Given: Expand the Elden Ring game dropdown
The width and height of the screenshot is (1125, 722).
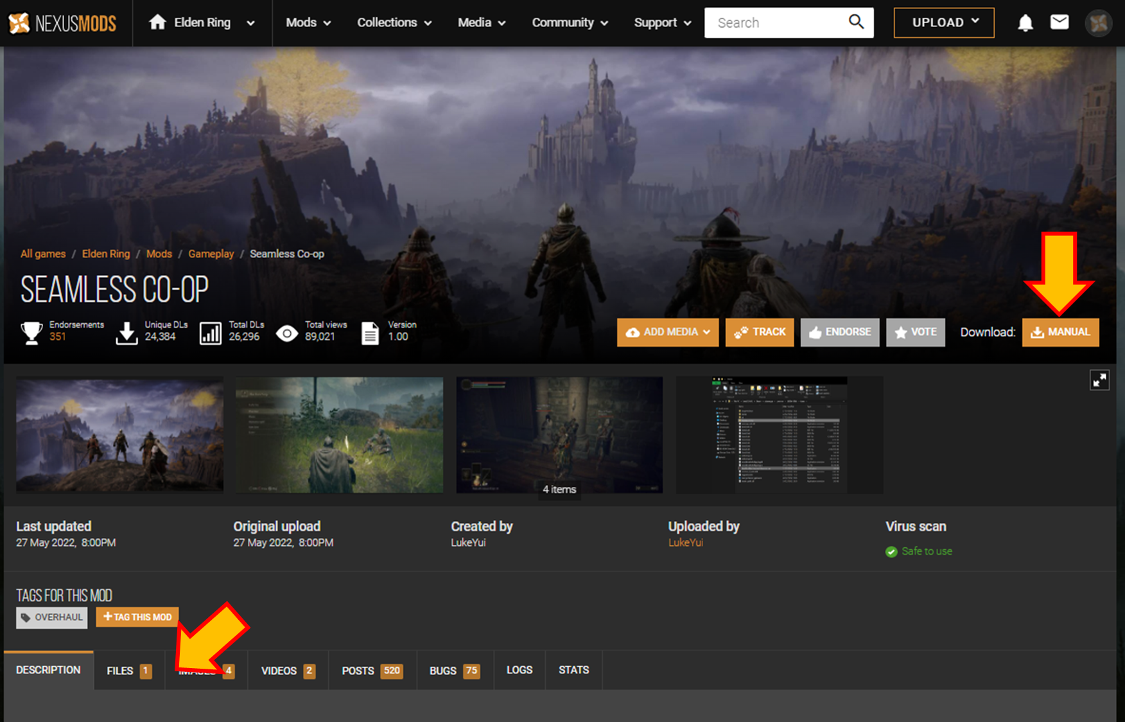Looking at the screenshot, I should click(250, 23).
